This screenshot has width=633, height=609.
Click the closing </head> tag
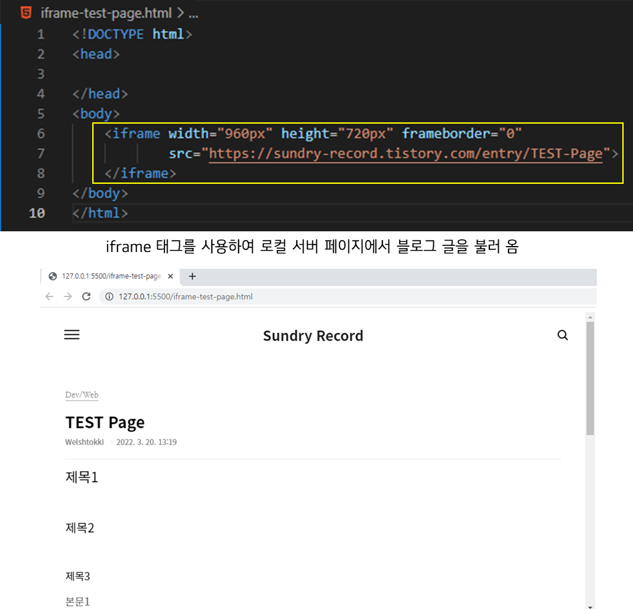(100, 94)
